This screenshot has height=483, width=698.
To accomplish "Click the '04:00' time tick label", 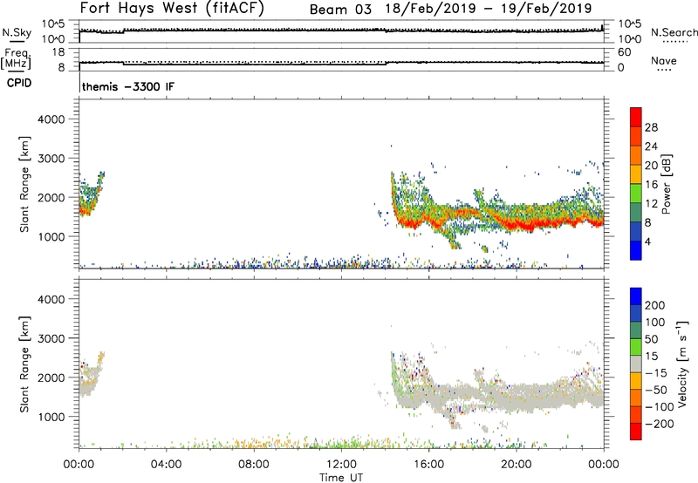I will (166, 465).
